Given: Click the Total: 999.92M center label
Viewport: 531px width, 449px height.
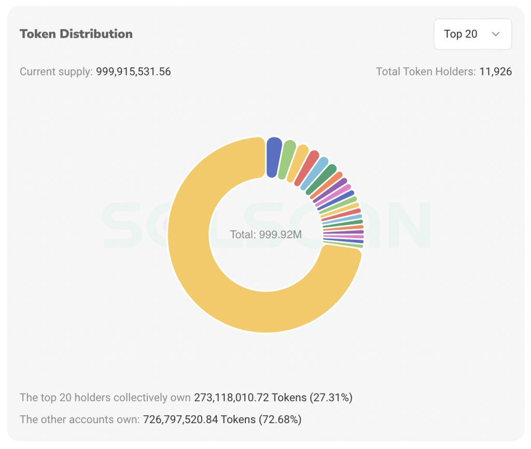Looking at the screenshot, I should pyautogui.click(x=265, y=235).
